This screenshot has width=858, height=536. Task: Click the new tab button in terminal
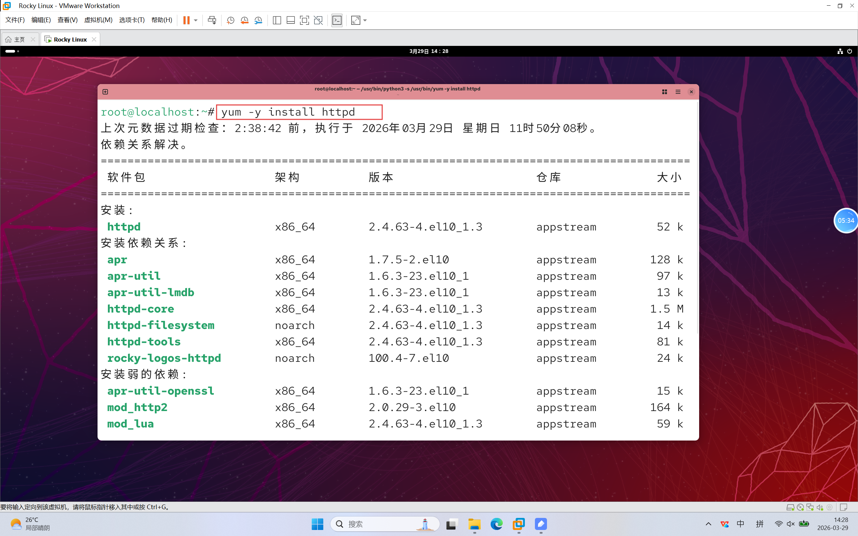(105, 92)
